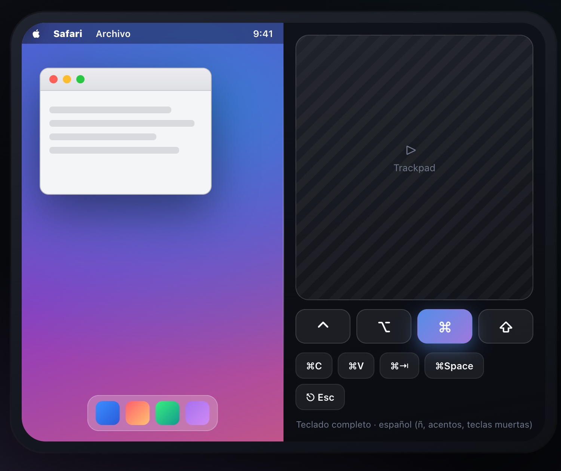Click the white Safari window content area
Screen dimensions: 561x471
coord(126,142)
